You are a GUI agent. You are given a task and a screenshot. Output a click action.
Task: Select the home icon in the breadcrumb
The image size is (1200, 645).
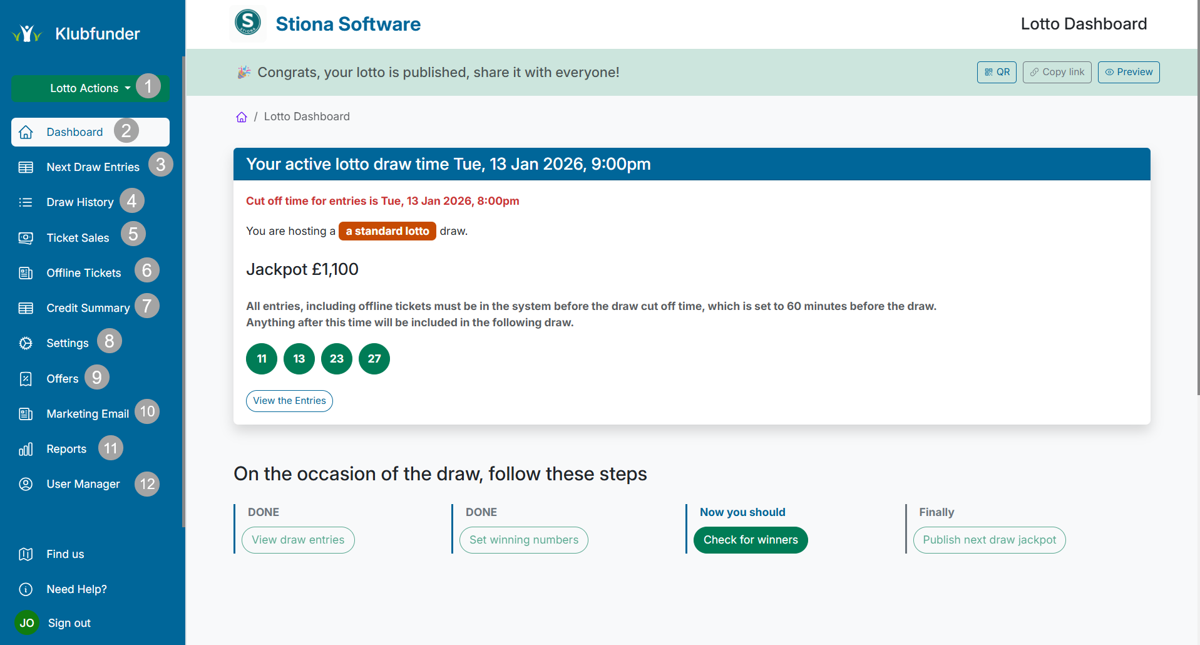pos(242,116)
